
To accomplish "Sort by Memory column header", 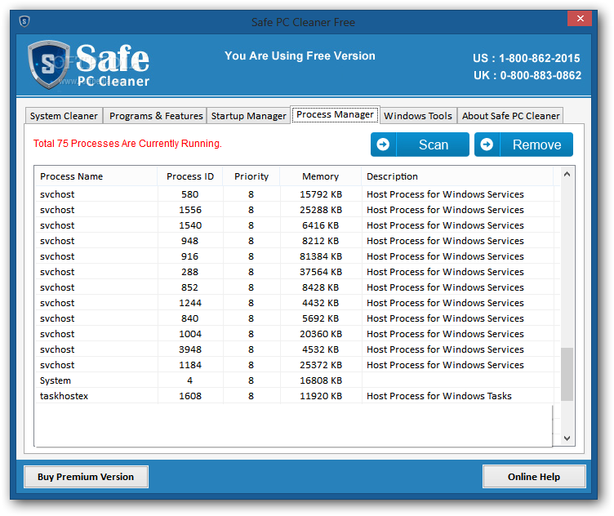I will pyautogui.click(x=320, y=176).
